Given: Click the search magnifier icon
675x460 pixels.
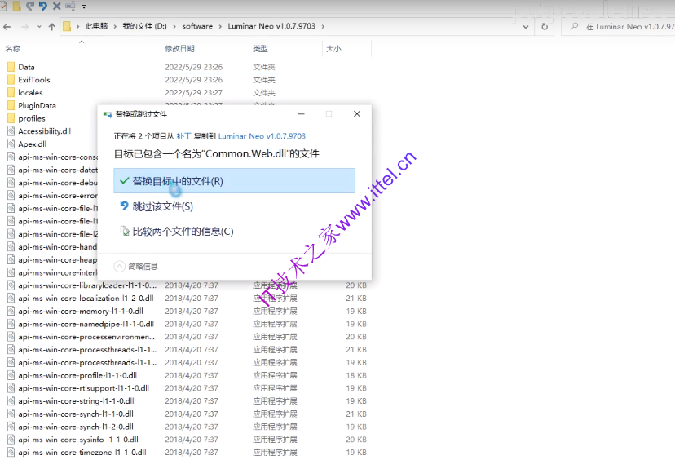Looking at the screenshot, I should coord(574,26).
